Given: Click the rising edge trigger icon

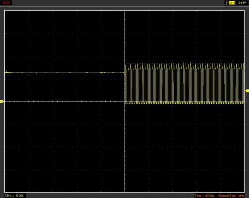Looking at the screenshot, I should pos(226,3).
